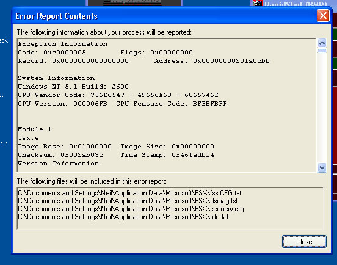337x265 pixels.
Task: Click the System Information heading
Action: 56,78
